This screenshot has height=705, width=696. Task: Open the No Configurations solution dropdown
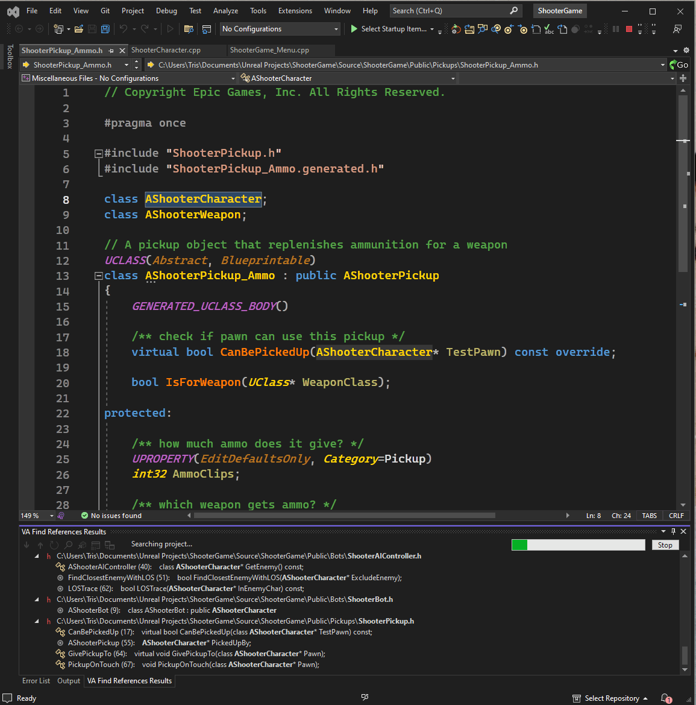pyautogui.click(x=280, y=29)
